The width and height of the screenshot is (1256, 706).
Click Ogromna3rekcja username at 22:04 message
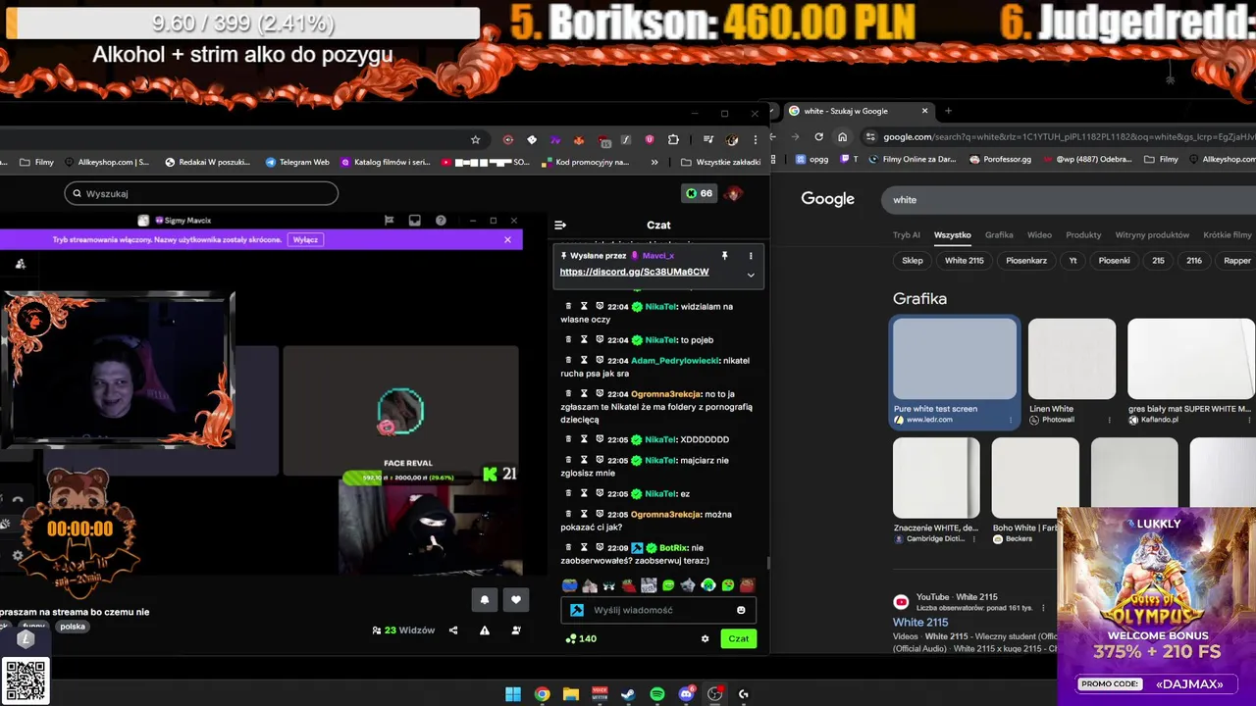pyautogui.click(x=665, y=393)
